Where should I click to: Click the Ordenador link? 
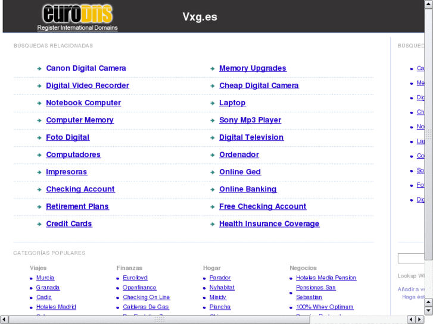tap(239, 155)
